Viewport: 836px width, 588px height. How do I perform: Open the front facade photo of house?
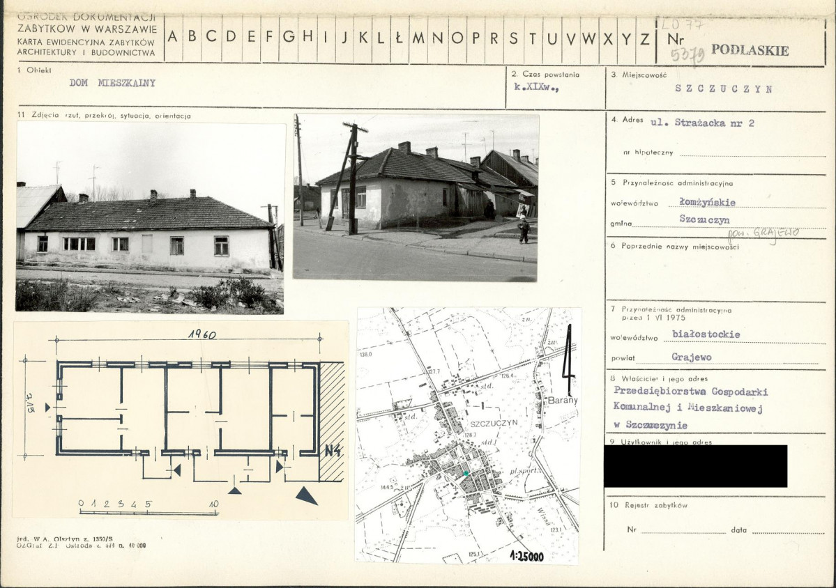pyautogui.click(x=150, y=217)
